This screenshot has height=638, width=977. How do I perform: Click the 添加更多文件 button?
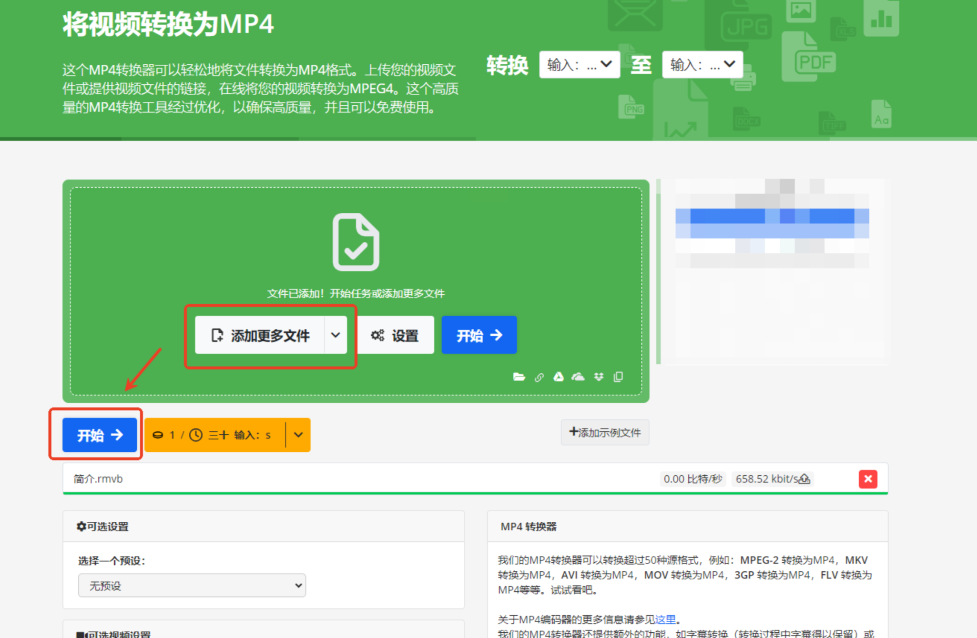click(x=260, y=335)
